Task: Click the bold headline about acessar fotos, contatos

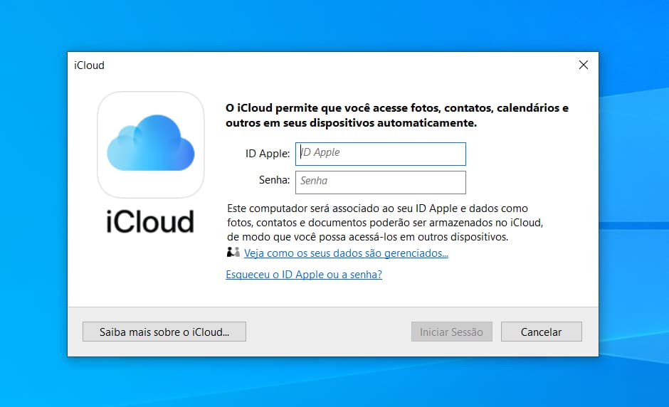Action: coord(397,115)
